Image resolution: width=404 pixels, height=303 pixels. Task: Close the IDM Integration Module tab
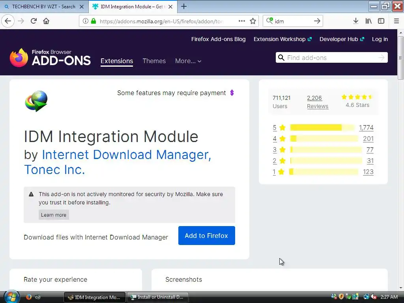tap(170, 7)
